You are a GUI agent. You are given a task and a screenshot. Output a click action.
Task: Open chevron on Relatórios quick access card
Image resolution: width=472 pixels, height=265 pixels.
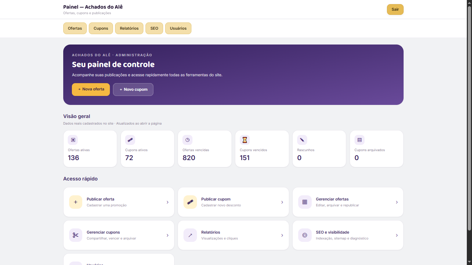click(282, 235)
